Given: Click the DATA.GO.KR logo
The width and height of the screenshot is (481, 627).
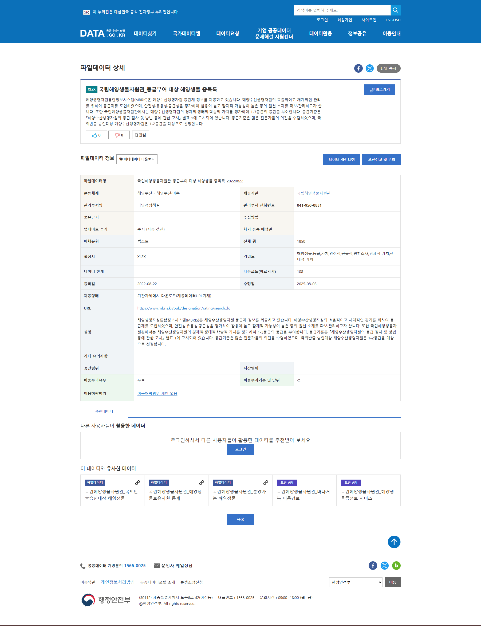Looking at the screenshot, I should (102, 33).
